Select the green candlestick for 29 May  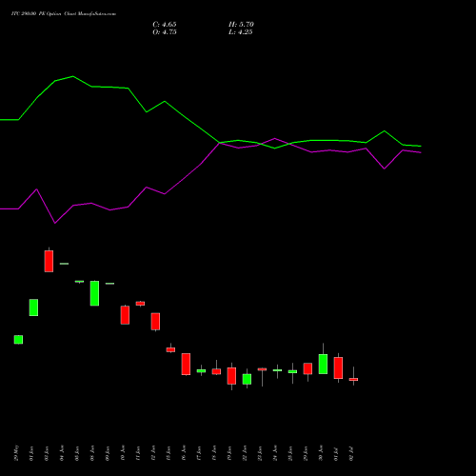click(18, 340)
